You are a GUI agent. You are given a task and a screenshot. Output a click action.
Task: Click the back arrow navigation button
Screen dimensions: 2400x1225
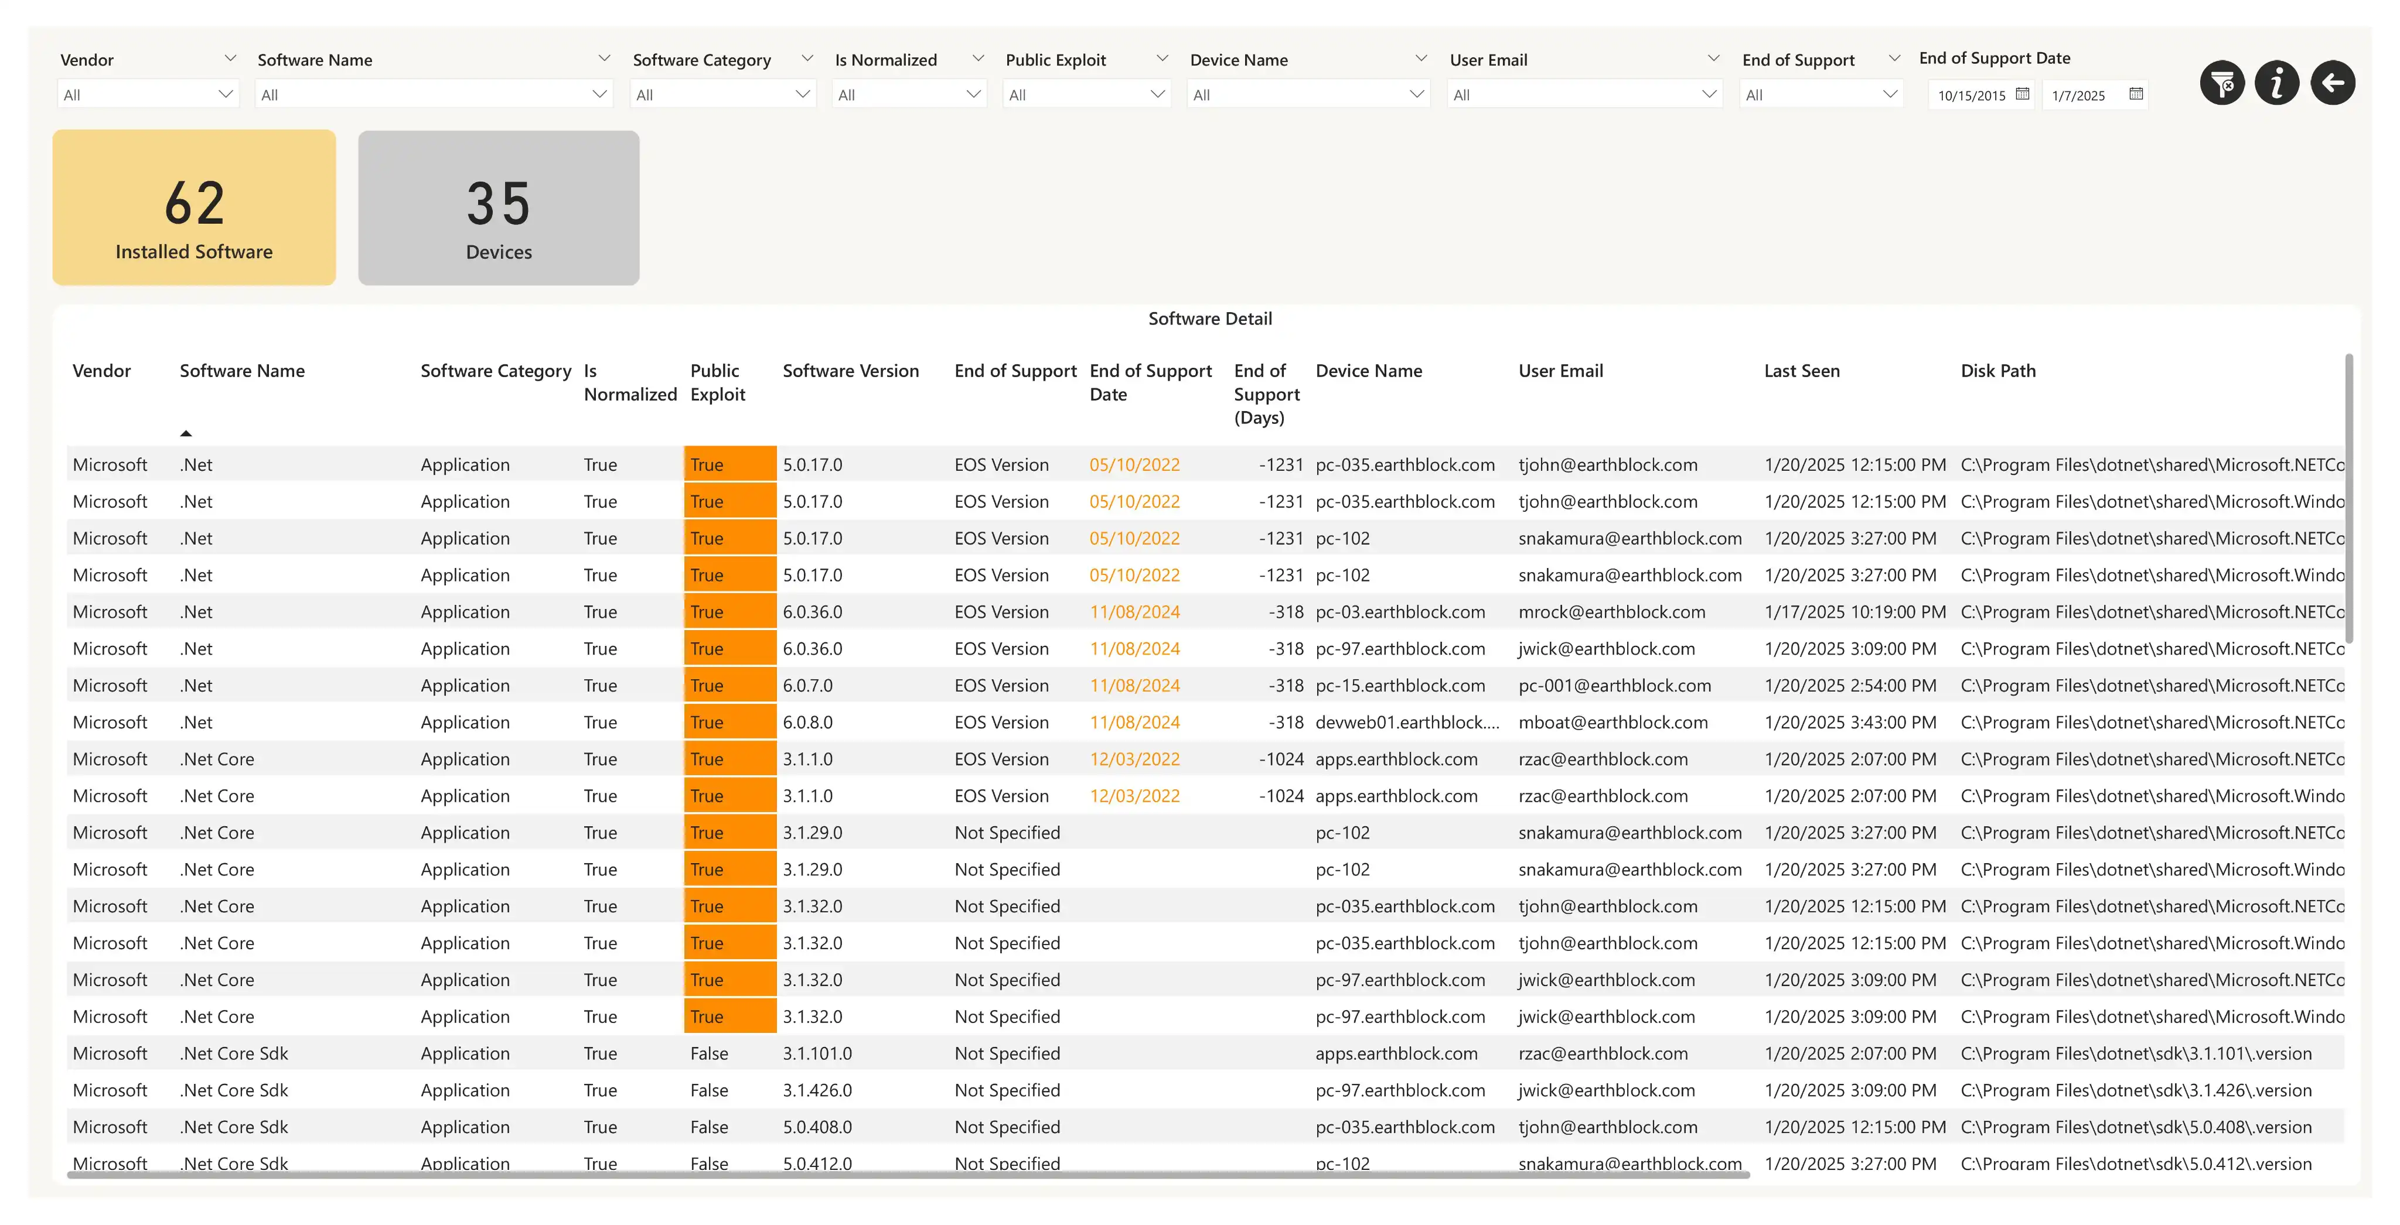pos(2333,84)
